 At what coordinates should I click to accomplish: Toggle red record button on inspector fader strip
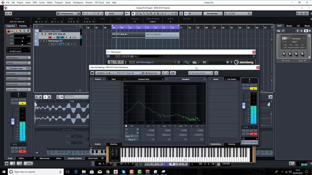coord(22,152)
